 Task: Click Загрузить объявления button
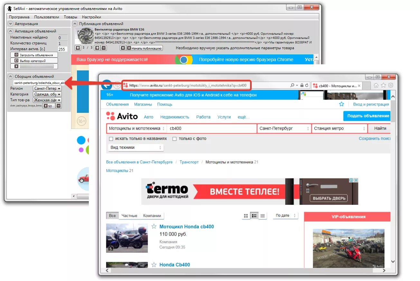[x=34, y=55]
